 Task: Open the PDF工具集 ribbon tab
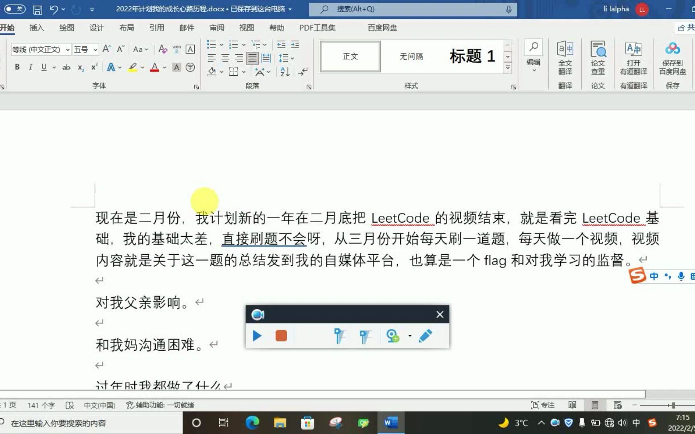317,28
